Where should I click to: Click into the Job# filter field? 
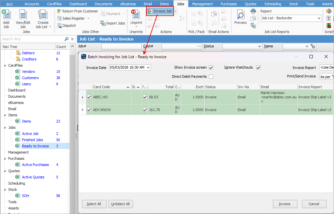pos(121,46)
